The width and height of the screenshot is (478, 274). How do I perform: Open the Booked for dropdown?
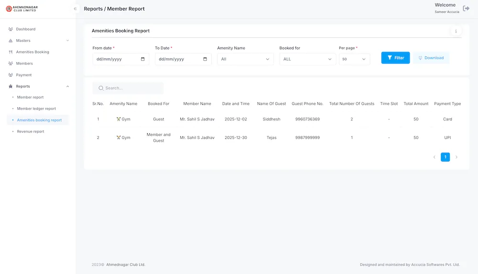pyautogui.click(x=307, y=59)
